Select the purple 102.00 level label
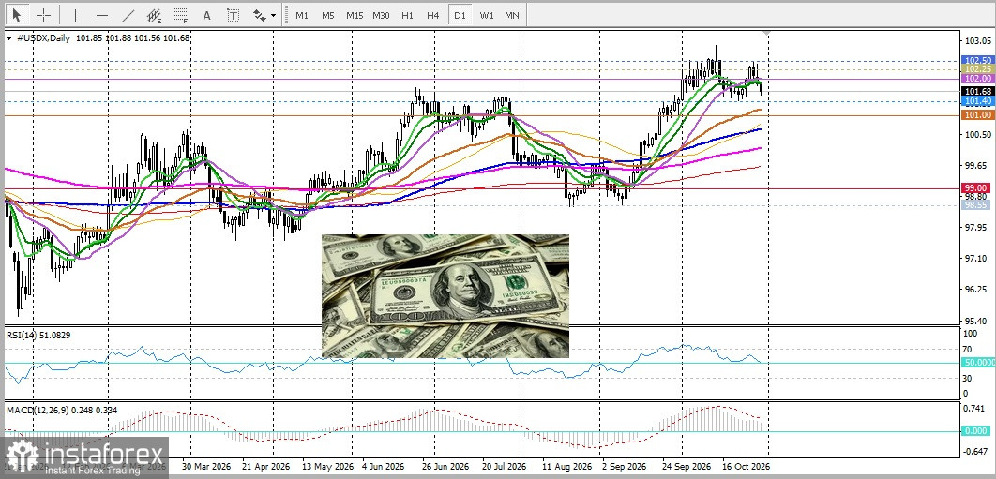 point(977,78)
